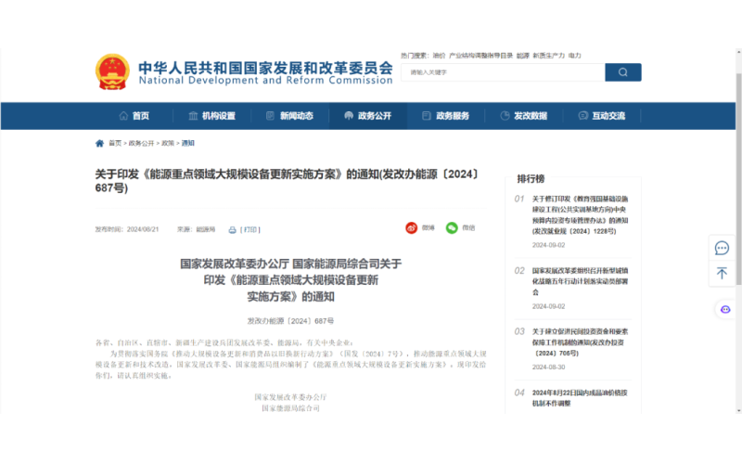Click hot search term 新质生产力
Screen dimensions: 742x464
[x=549, y=56]
